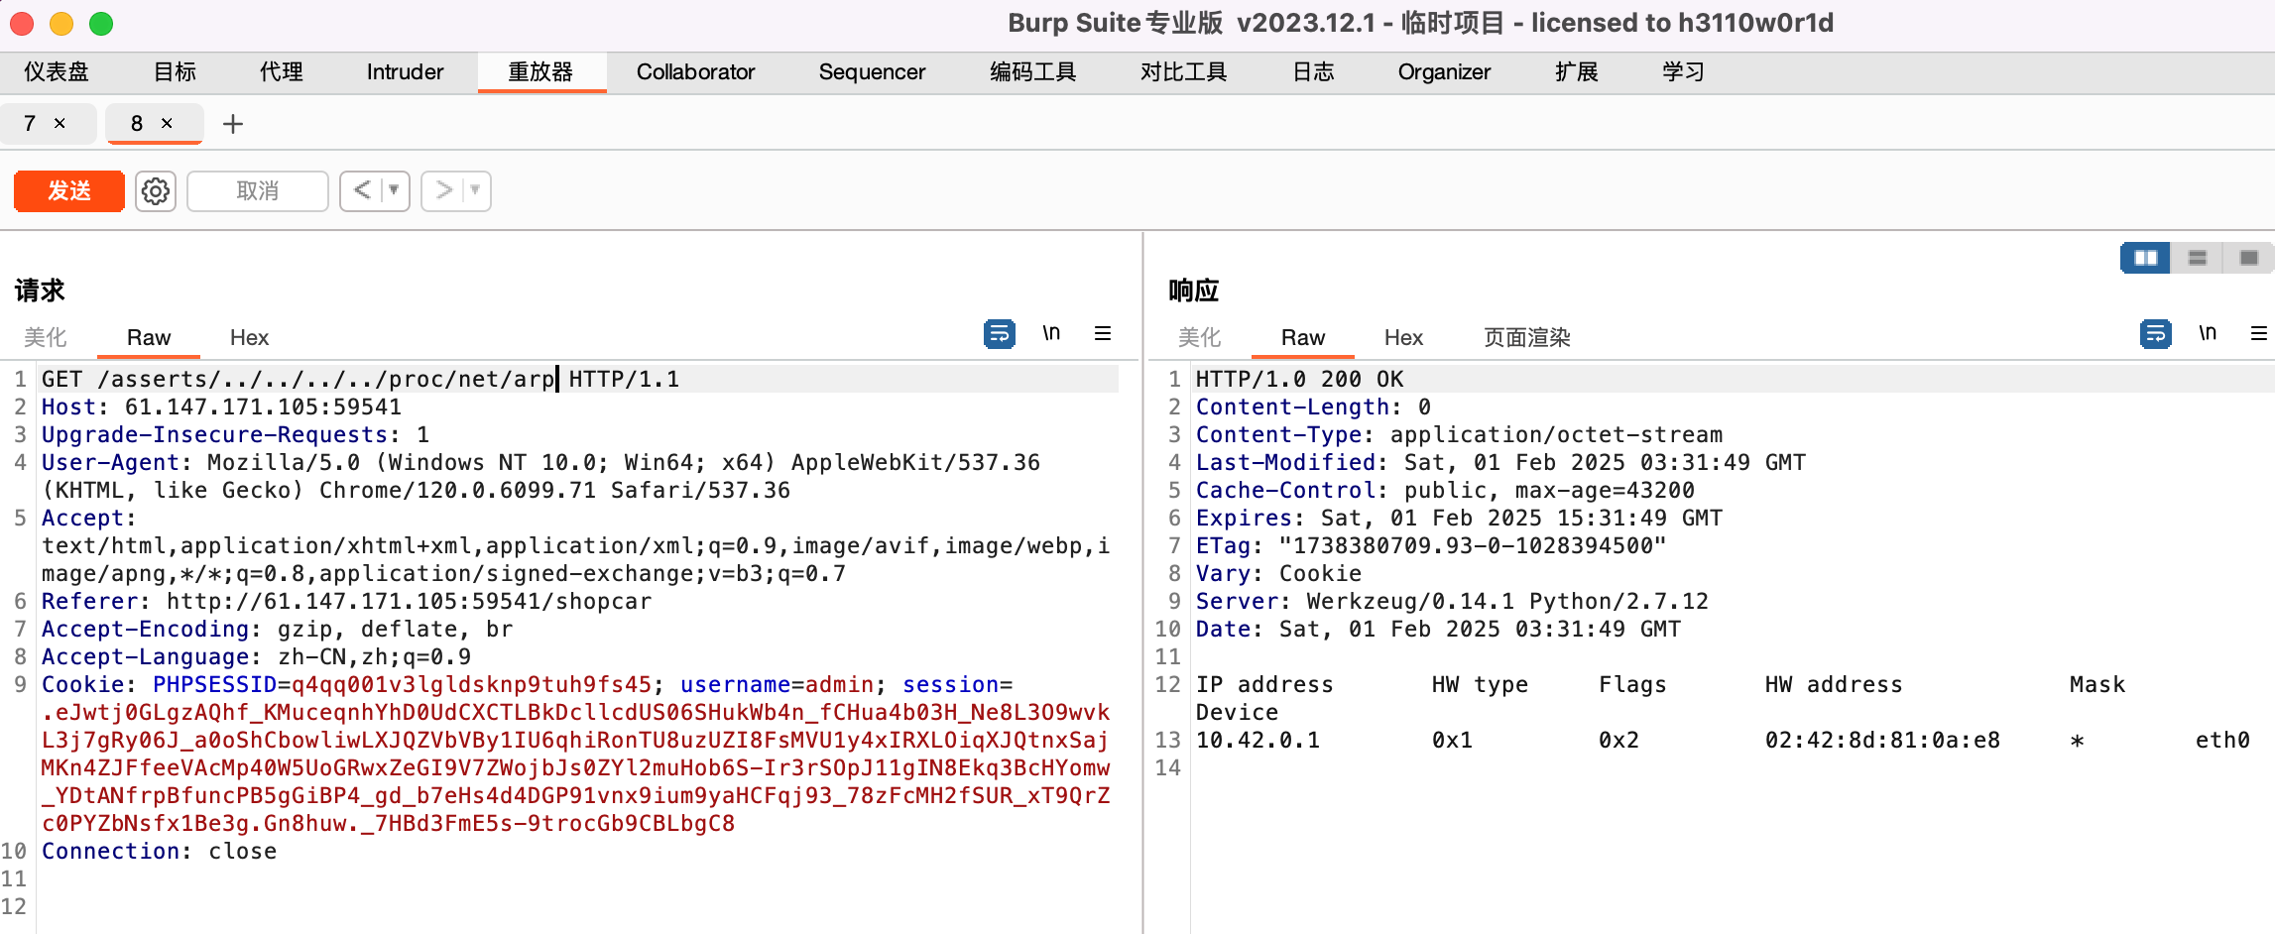Toggle word wrap in the response panel

(x=2155, y=334)
